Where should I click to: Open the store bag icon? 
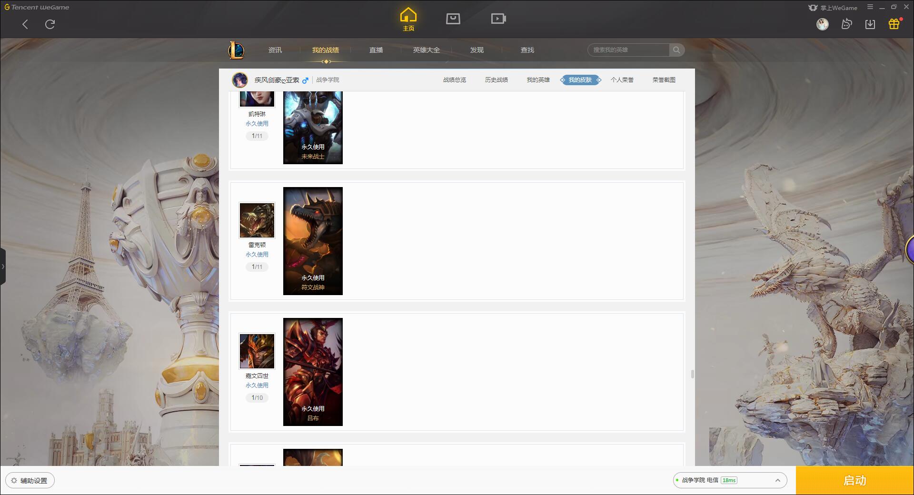[453, 19]
